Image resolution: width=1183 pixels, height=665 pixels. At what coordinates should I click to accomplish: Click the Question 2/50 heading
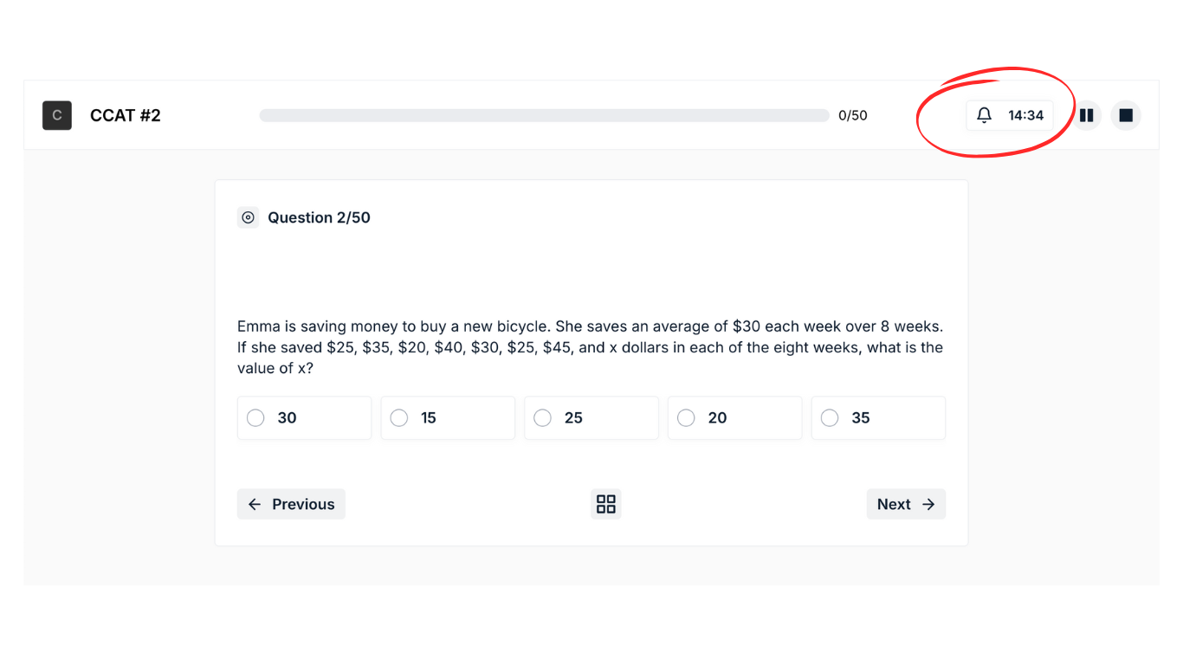coord(319,217)
